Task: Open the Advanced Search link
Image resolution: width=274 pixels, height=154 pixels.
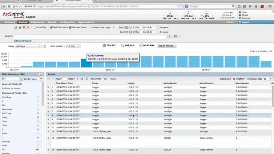Action: coord(23,41)
